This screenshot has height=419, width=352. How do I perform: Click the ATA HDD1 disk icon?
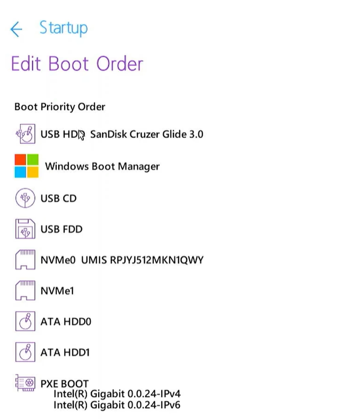click(25, 352)
